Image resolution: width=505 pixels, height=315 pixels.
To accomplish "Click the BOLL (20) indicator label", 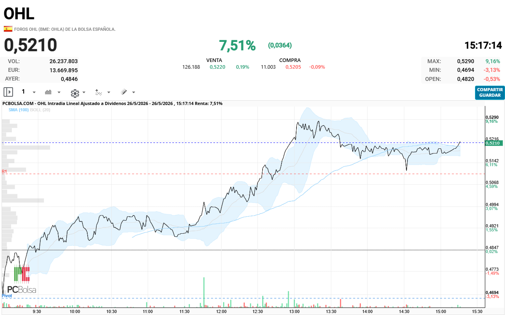I will (x=40, y=110).
